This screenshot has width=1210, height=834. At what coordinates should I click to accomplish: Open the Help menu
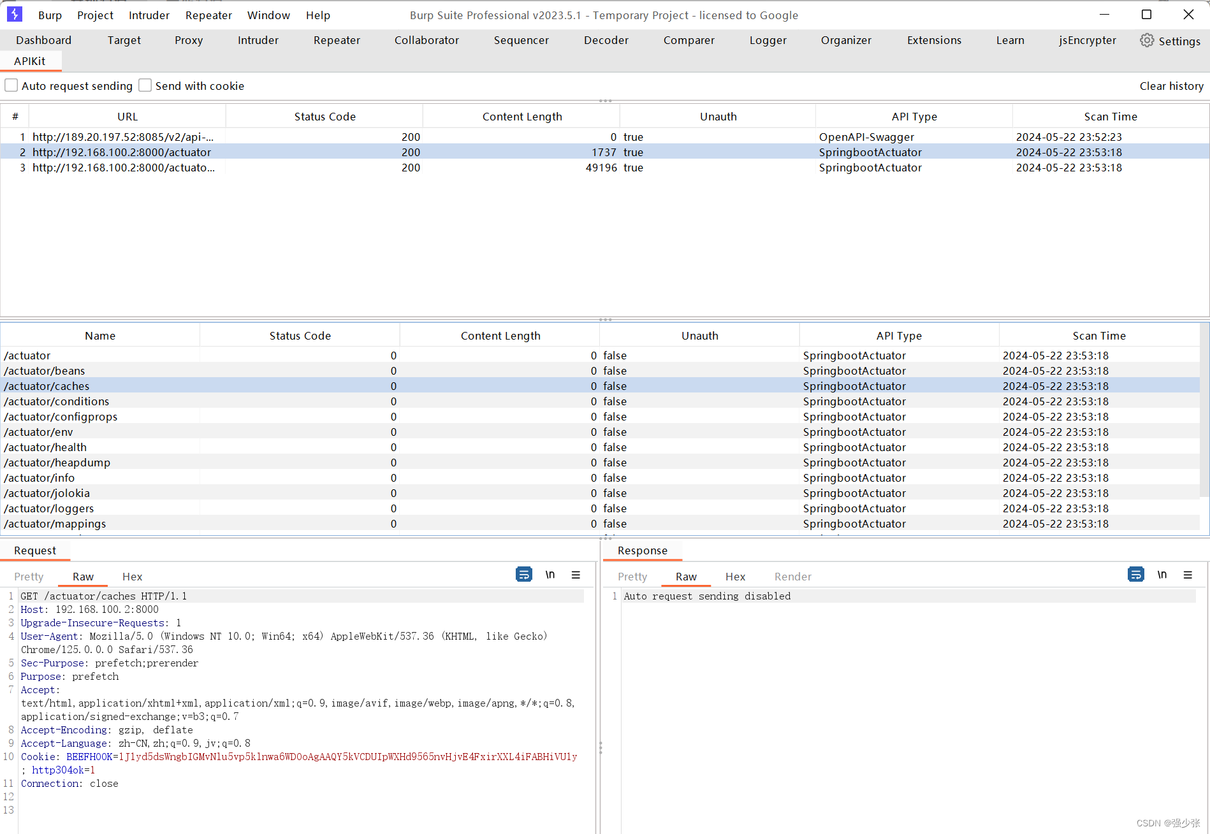click(317, 15)
